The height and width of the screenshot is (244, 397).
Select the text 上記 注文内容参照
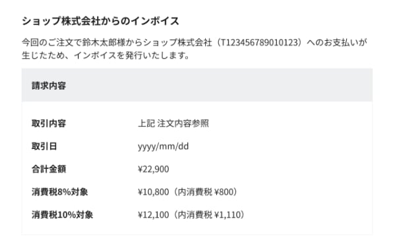click(173, 123)
